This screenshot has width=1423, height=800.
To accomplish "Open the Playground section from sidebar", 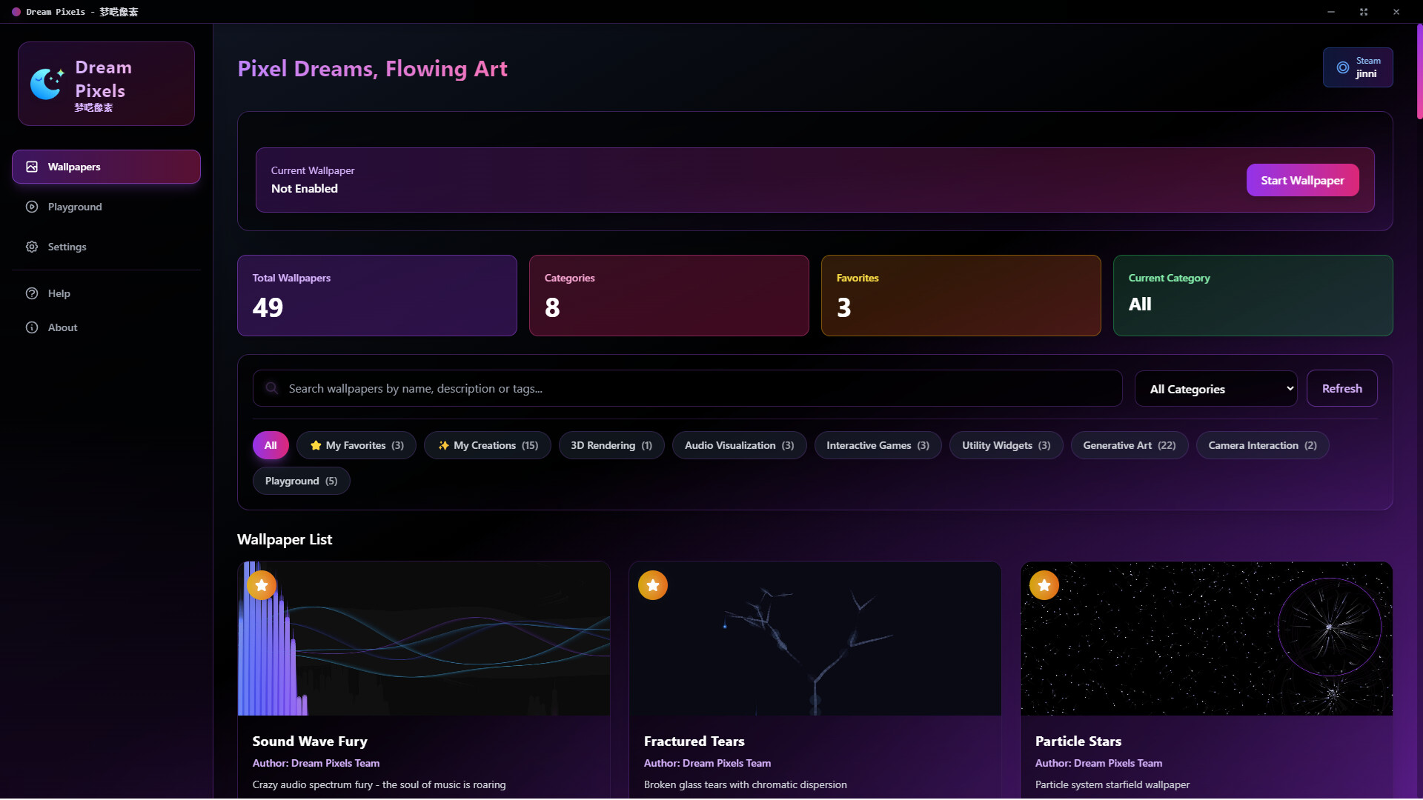I will (x=31, y=207).
